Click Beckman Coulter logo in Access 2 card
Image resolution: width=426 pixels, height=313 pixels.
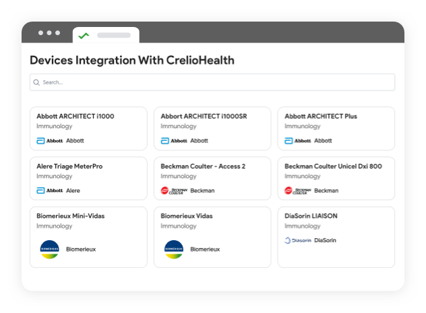point(174,191)
